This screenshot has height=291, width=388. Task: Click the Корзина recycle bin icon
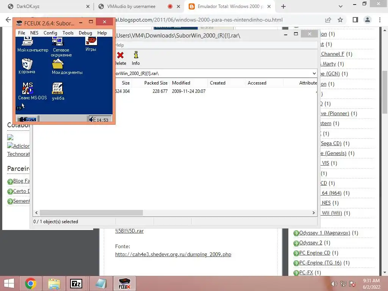[27, 66]
